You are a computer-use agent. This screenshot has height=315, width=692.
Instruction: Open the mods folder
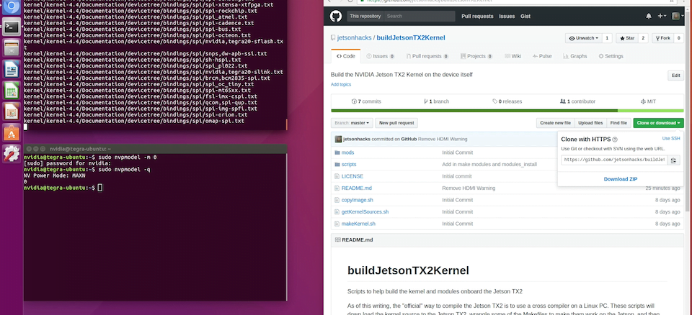point(347,152)
